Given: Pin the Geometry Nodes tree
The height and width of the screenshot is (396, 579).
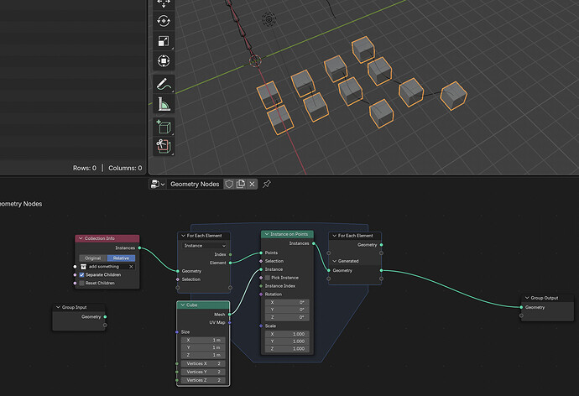Looking at the screenshot, I should (267, 184).
